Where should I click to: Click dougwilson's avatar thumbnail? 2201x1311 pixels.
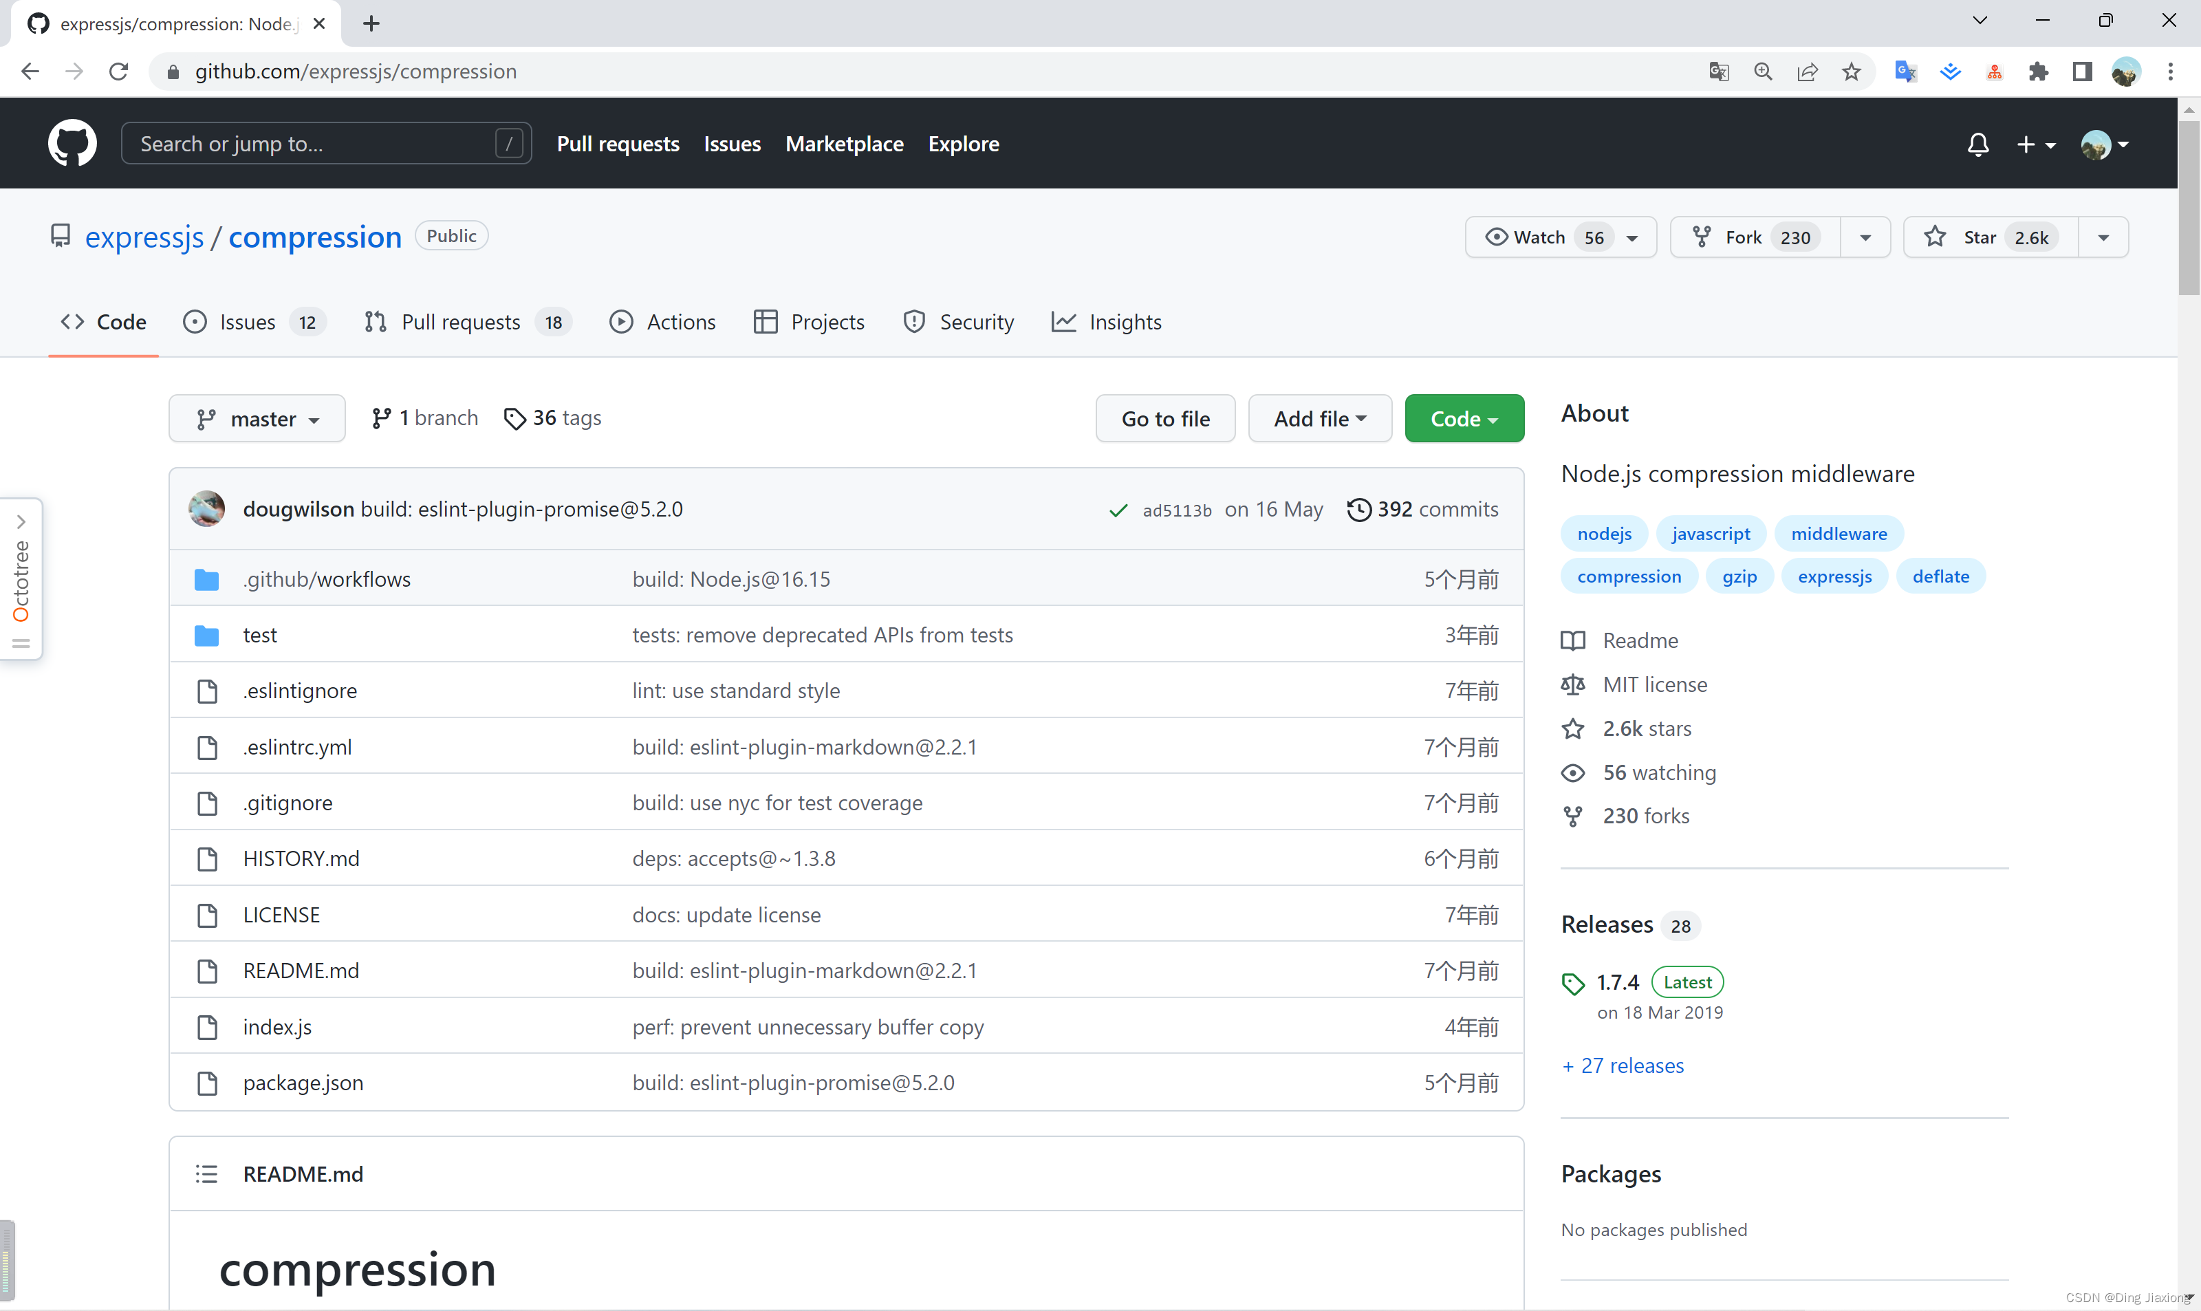click(x=206, y=509)
